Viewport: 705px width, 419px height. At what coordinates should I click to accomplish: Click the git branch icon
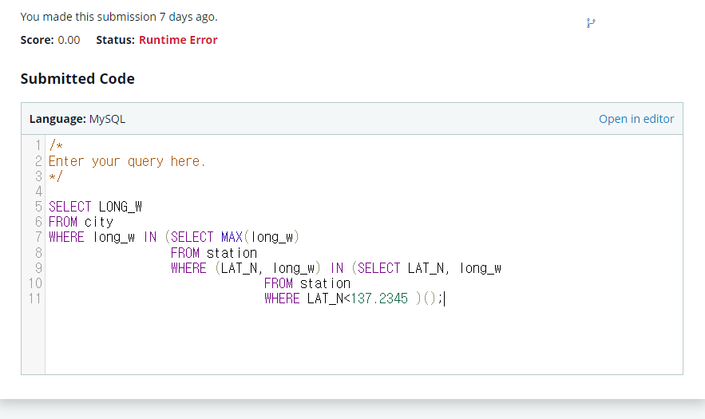tap(591, 23)
